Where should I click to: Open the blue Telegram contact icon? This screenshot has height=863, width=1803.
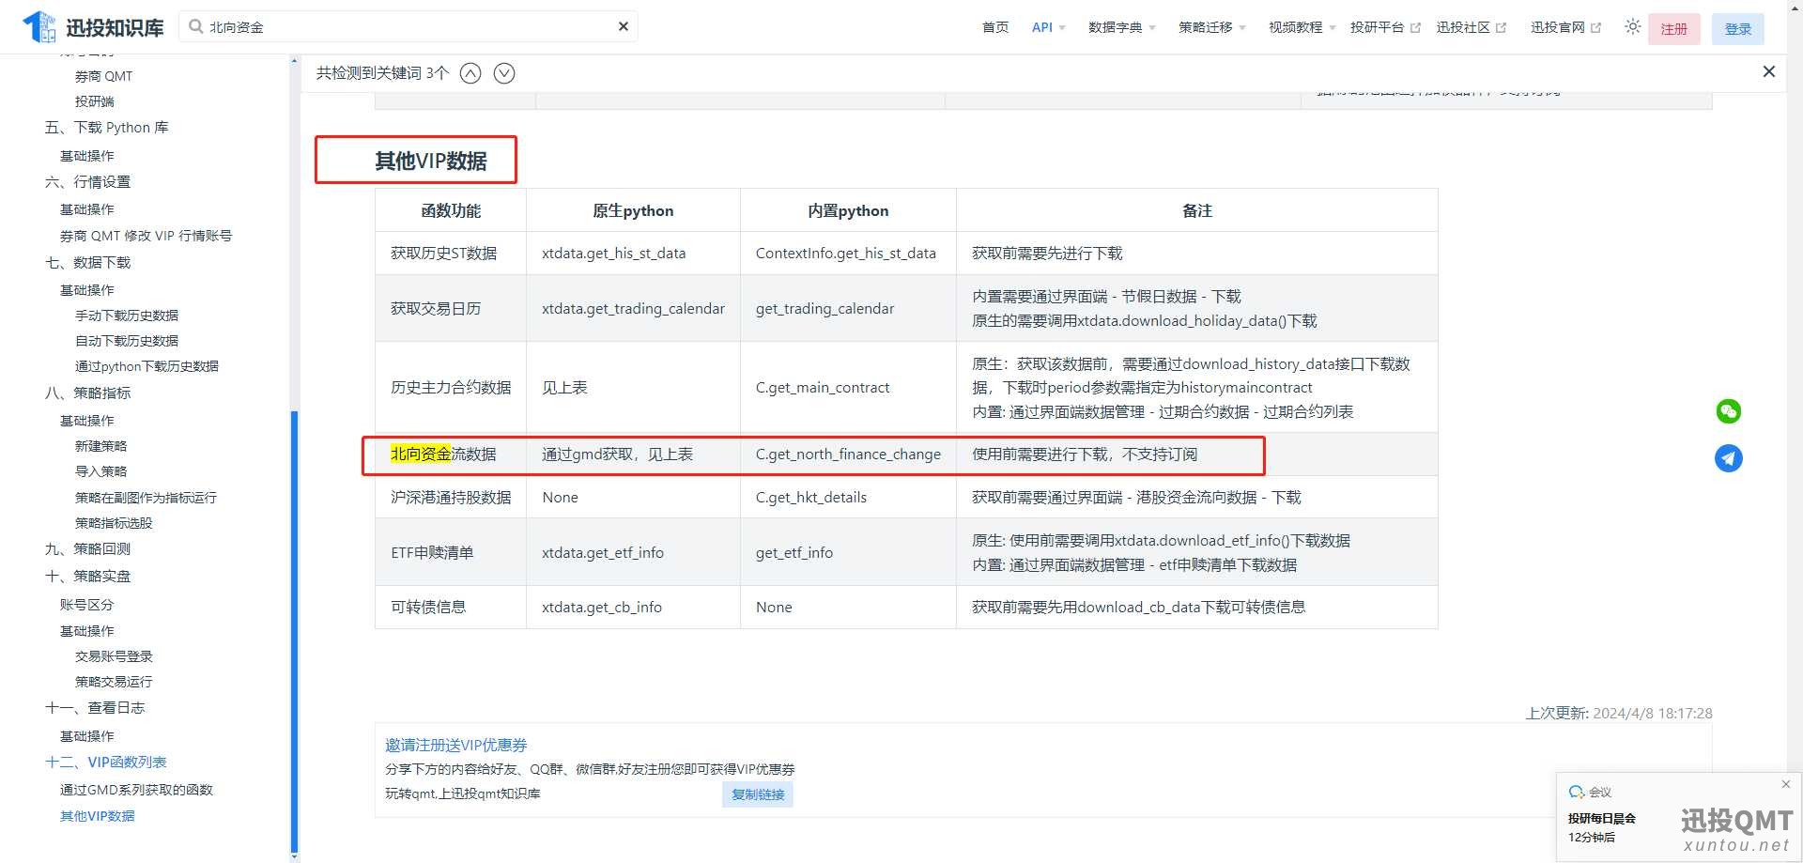point(1728,458)
